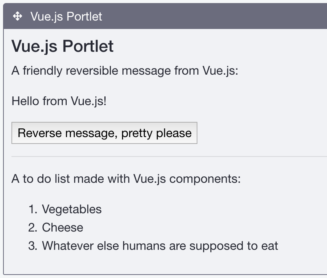Click the "Hello from Vue.js!" message text

pyautogui.click(x=59, y=101)
